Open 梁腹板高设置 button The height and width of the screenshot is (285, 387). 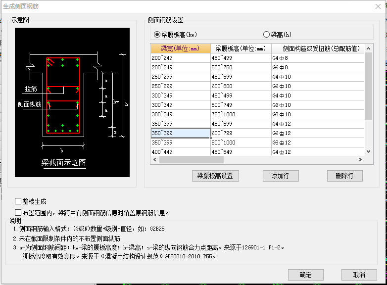coord(215,176)
